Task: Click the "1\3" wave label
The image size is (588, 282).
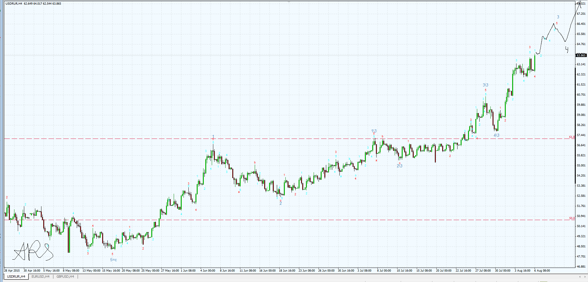Action: click(x=374, y=131)
